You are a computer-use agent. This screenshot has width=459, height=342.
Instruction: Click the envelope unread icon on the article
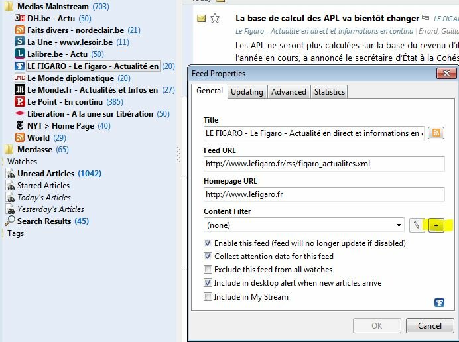coord(202,19)
